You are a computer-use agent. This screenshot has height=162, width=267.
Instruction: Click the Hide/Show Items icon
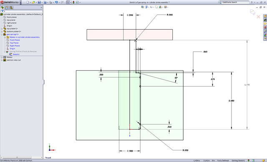tap(151, 7)
